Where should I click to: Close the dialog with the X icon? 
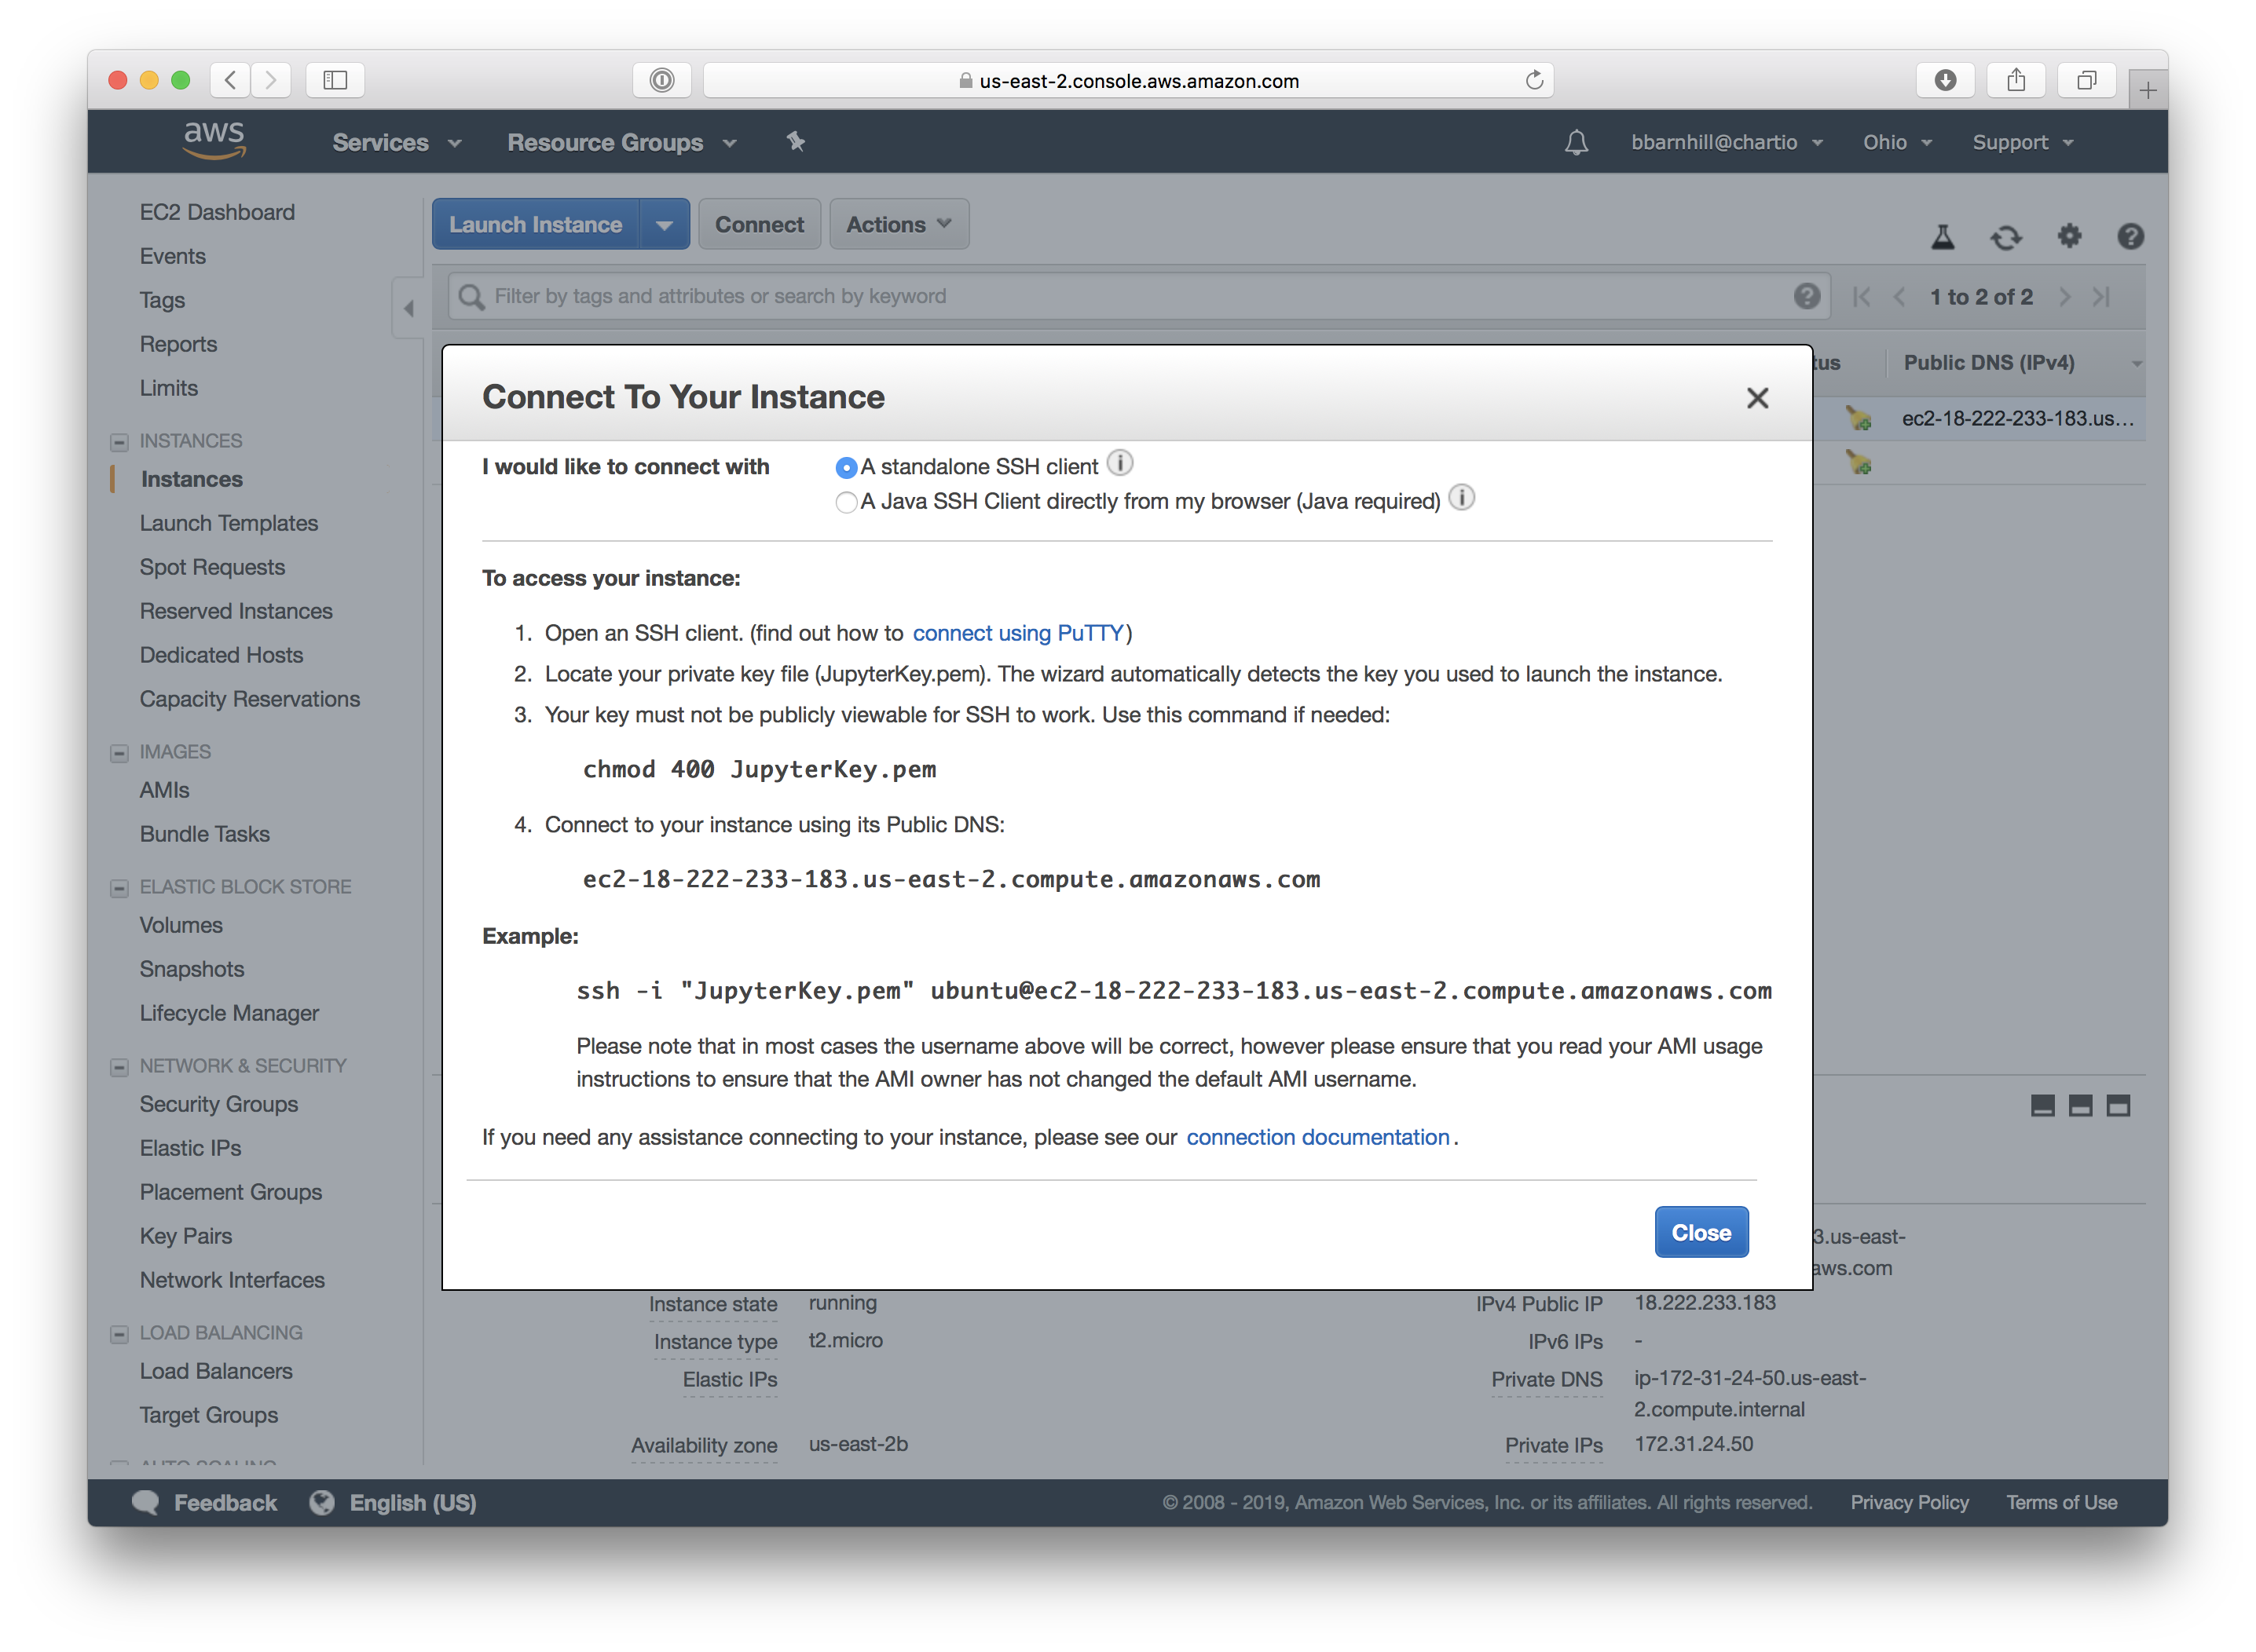(x=1756, y=398)
